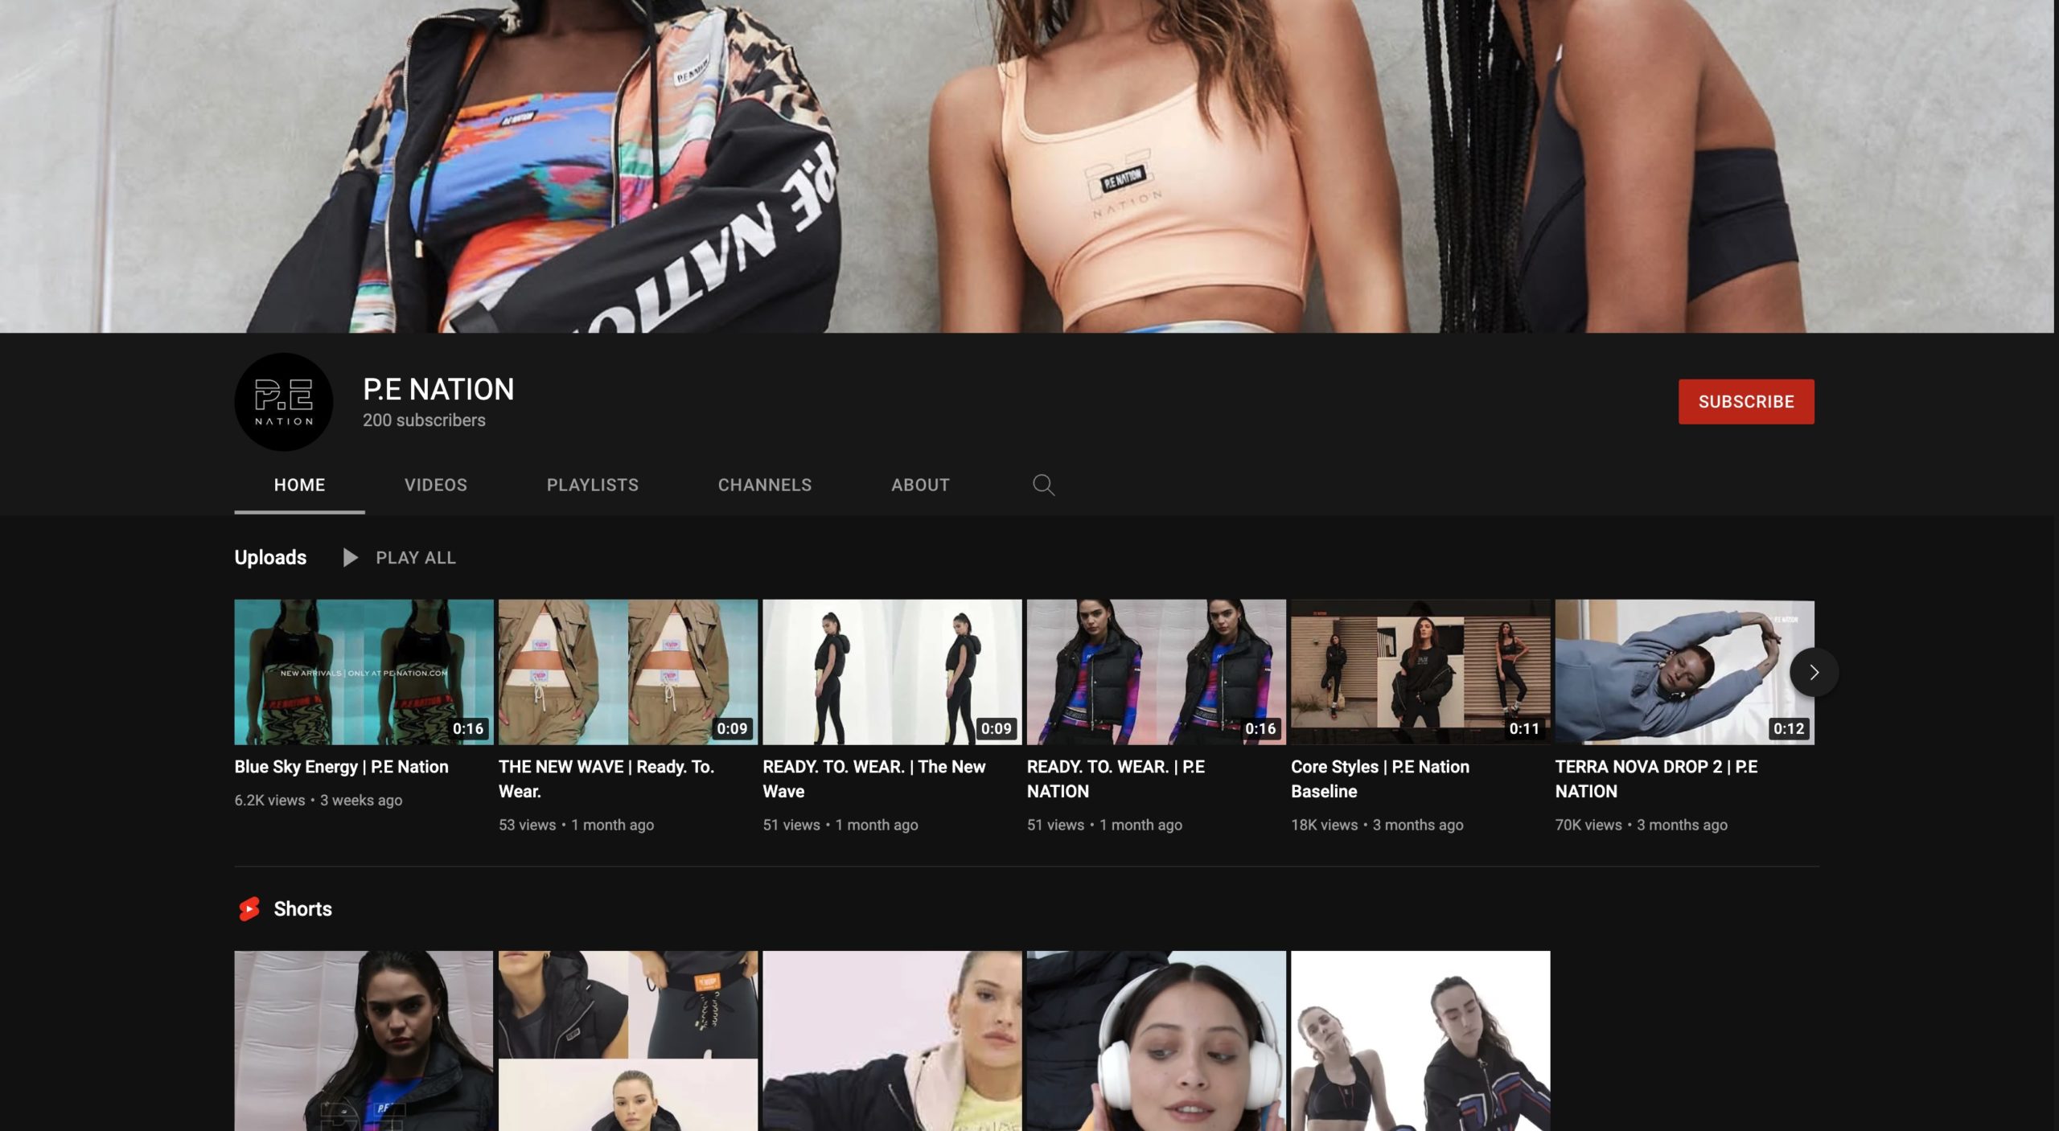Click title 'Core Styles | P.E Nation Baseline'
The image size is (2059, 1131).
[1380, 779]
